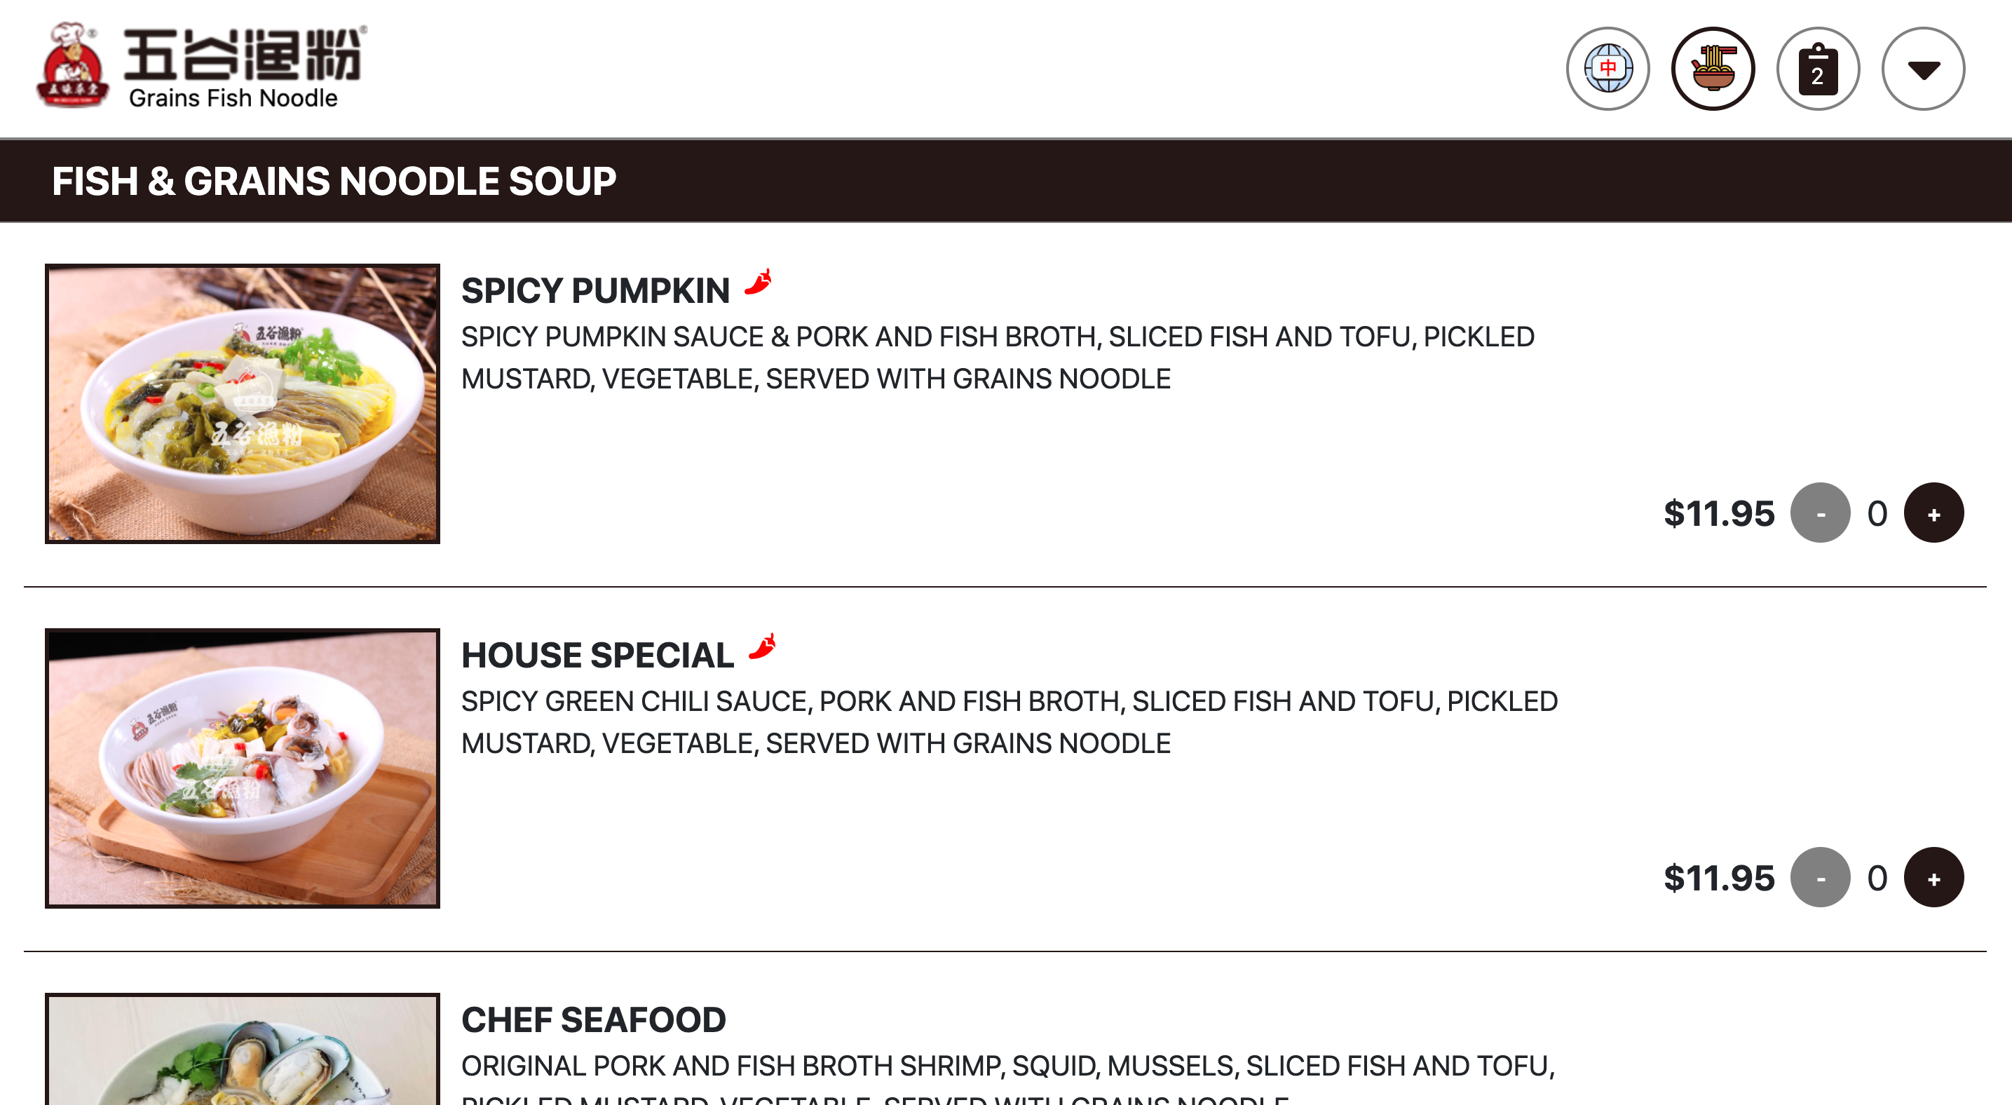Select the House Special item title
This screenshot has height=1105, width=2012.
click(x=597, y=656)
